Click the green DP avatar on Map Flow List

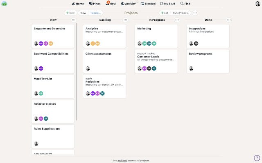click(41, 93)
